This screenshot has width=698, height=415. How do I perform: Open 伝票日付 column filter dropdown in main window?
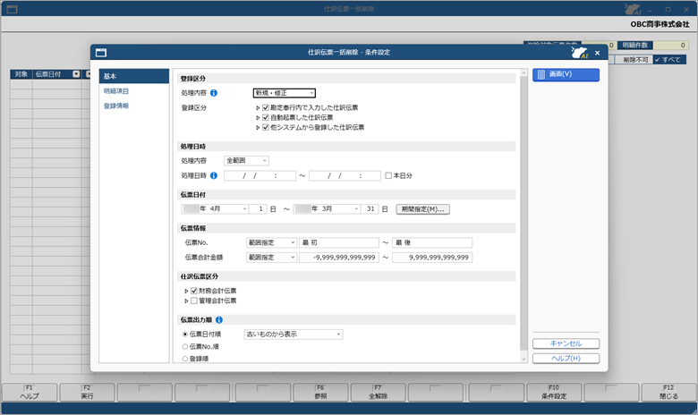click(x=76, y=74)
